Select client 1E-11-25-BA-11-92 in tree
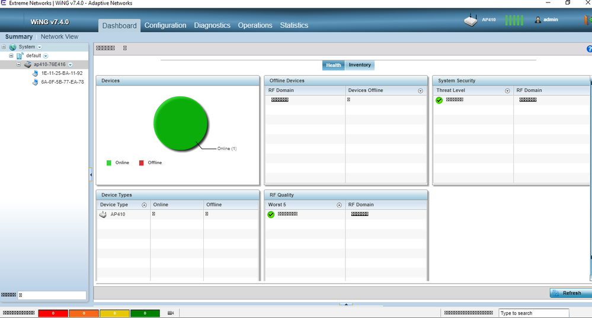Viewport: 592px width, 318px height. (x=62, y=74)
